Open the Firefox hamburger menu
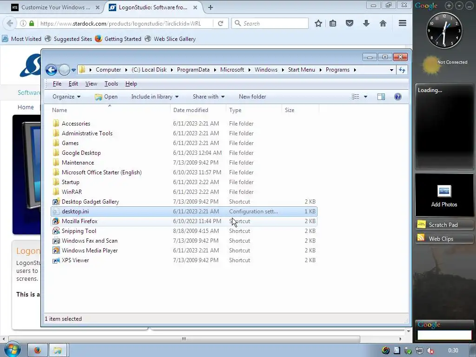476x357 pixels. click(x=403, y=23)
